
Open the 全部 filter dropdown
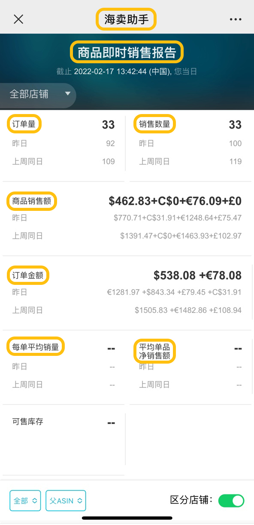(25, 501)
